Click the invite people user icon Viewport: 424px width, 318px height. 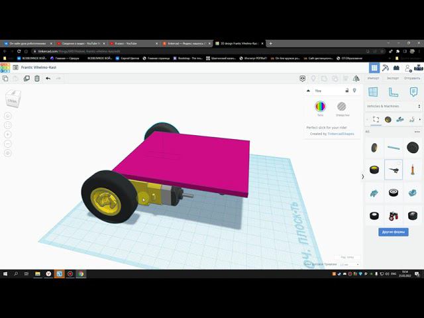[x=408, y=68]
